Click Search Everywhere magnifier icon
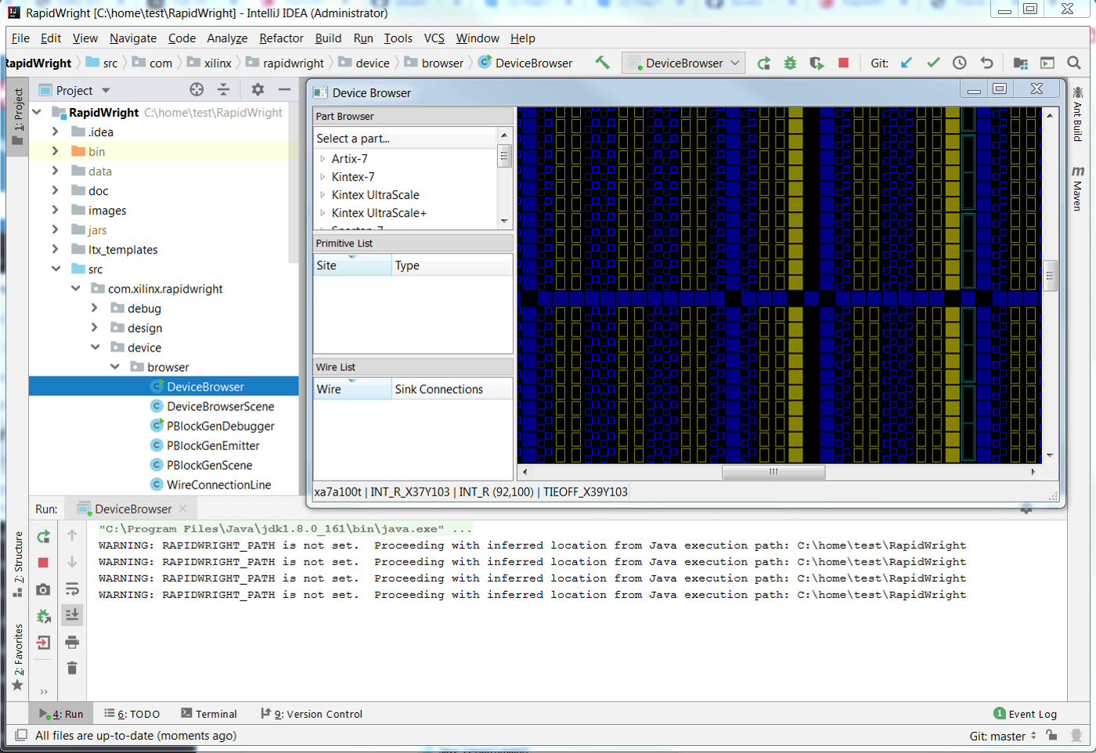 (1074, 63)
